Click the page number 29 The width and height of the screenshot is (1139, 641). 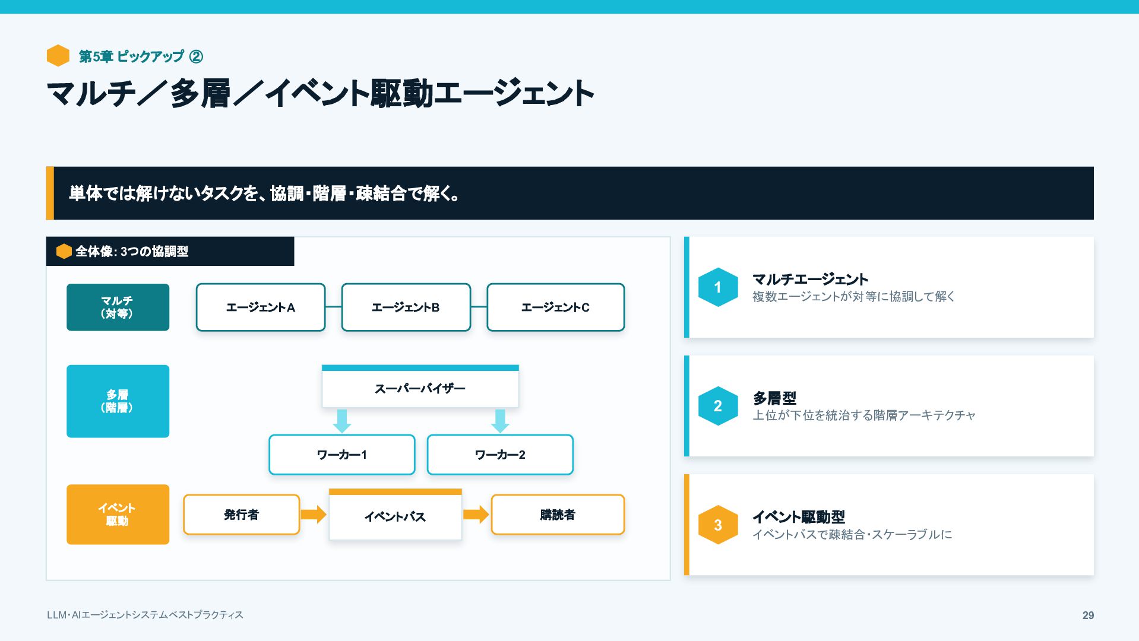point(1088,615)
